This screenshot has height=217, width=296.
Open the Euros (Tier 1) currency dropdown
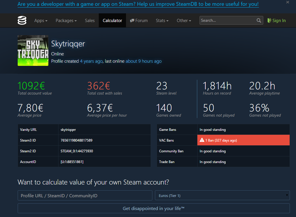click(222, 196)
